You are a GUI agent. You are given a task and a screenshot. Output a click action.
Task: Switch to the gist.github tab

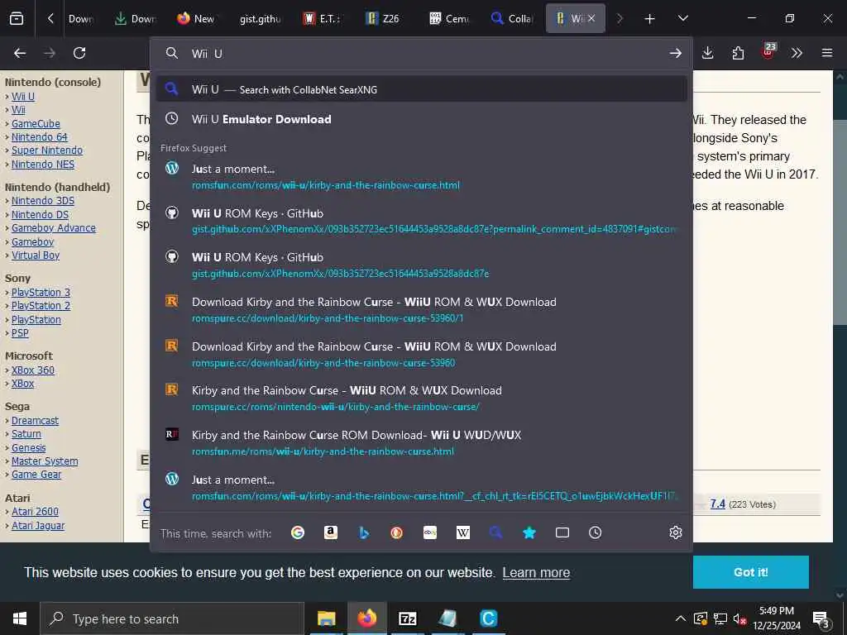[260, 19]
